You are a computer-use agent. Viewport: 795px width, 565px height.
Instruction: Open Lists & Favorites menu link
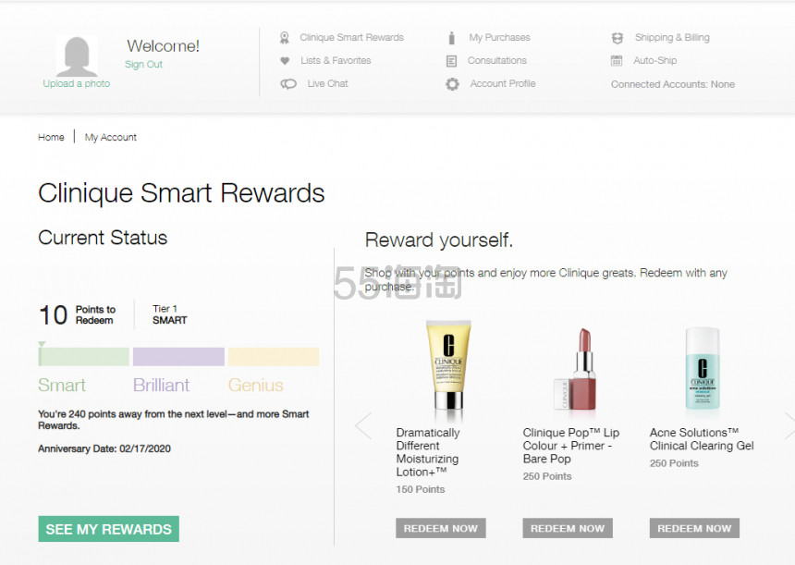click(x=336, y=60)
